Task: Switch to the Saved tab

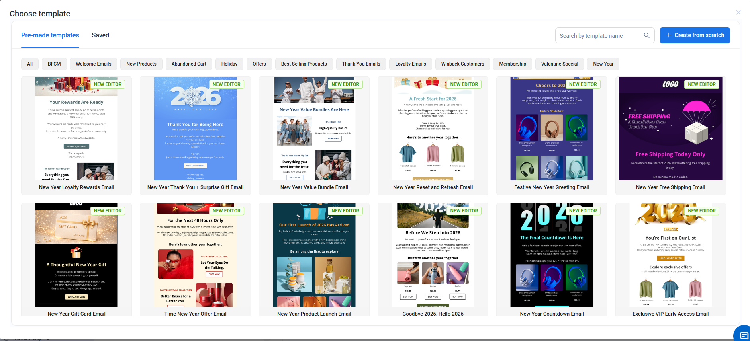Action: [x=100, y=35]
